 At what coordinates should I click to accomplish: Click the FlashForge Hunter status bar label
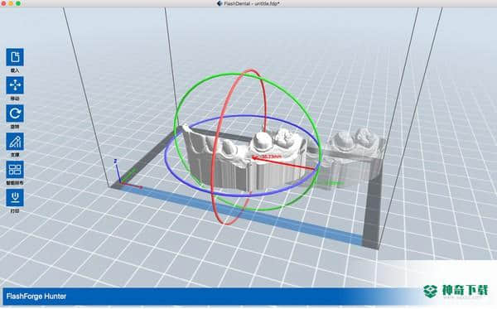click(x=36, y=297)
